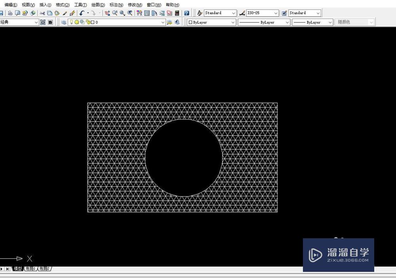Open the 修改(M) menu
This screenshot has width=396, height=279.
[x=135, y=5]
